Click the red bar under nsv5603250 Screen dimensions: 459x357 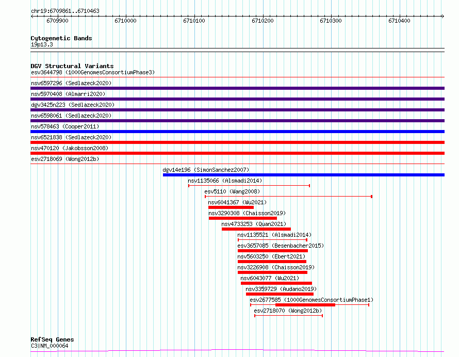click(x=272, y=262)
